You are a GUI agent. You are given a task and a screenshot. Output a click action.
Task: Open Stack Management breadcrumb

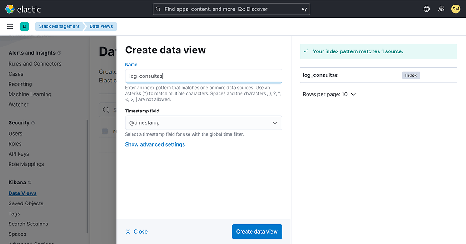[x=59, y=26]
